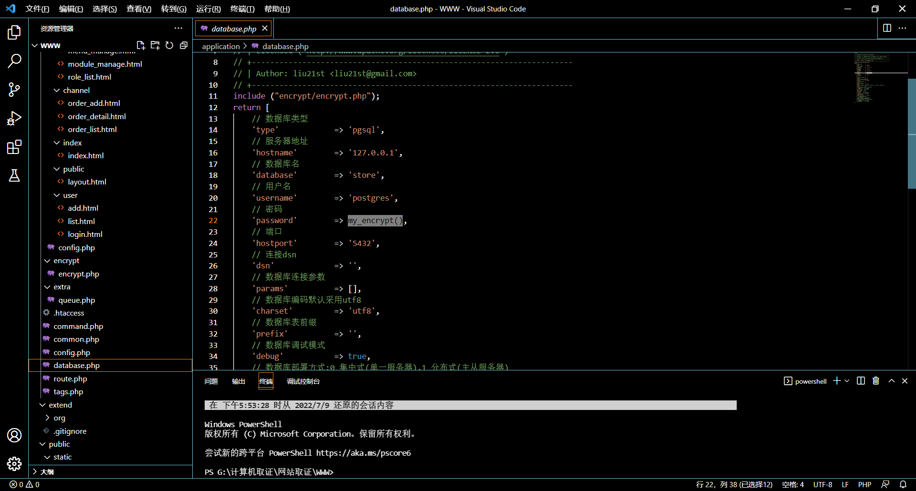Refresh the explorer file tree
The height and width of the screenshot is (491, 916).
tap(169, 45)
